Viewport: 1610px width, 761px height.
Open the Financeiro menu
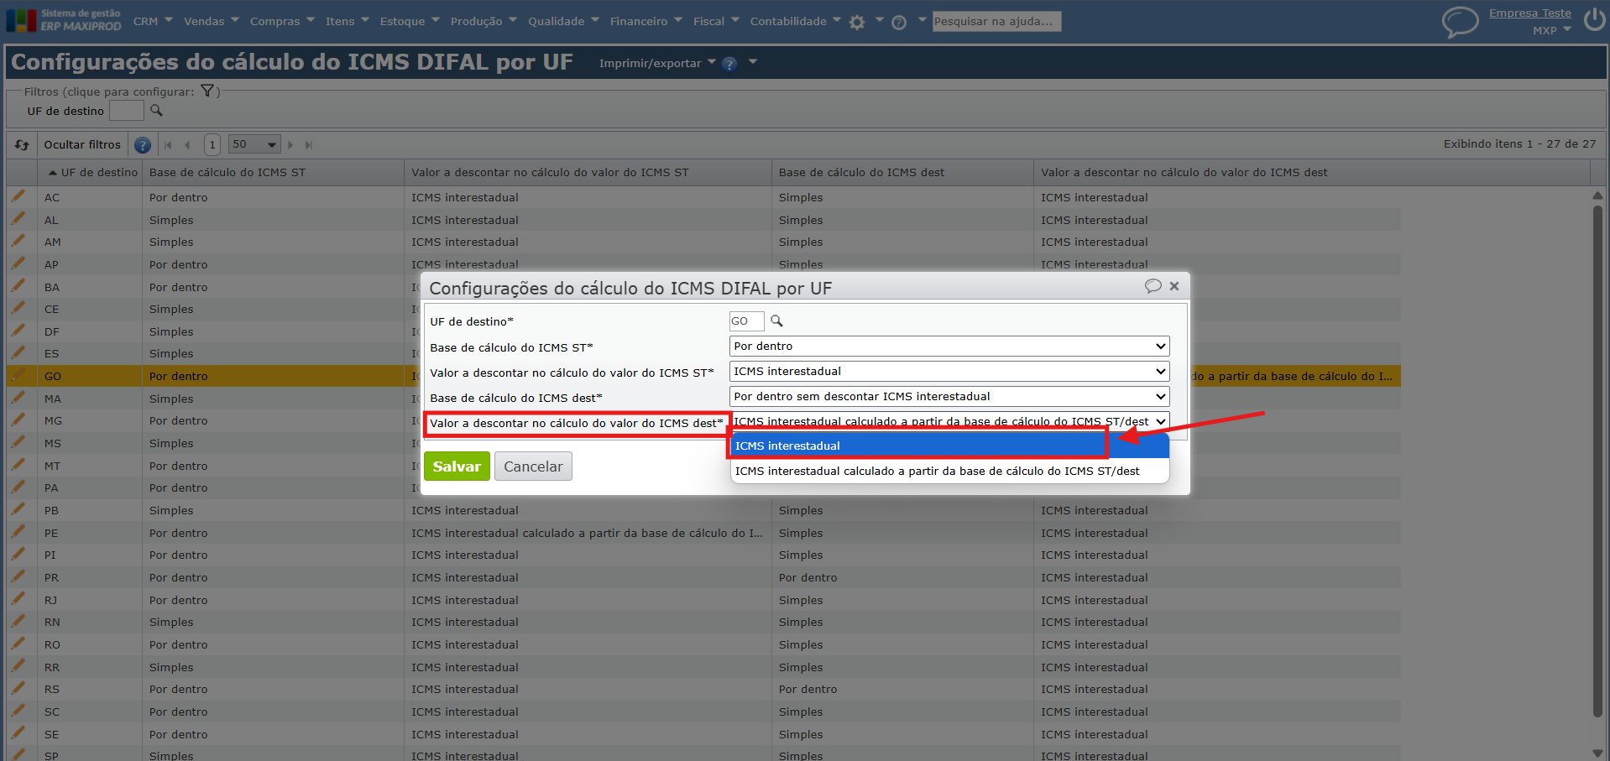[646, 21]
